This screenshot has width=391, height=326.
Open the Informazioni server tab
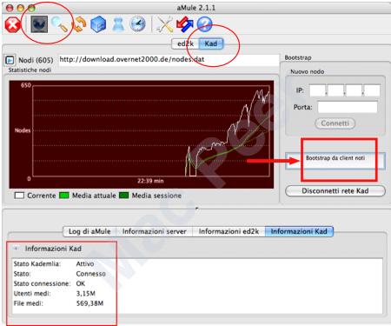pos(154,231)
